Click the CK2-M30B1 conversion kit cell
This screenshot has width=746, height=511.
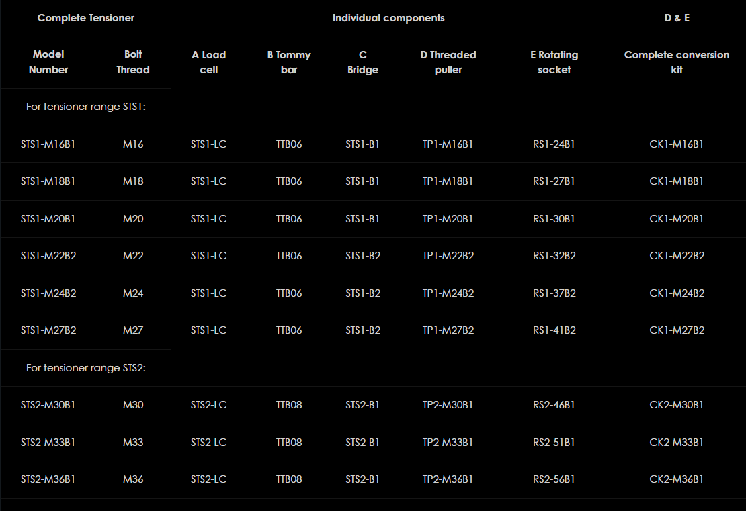676,405
